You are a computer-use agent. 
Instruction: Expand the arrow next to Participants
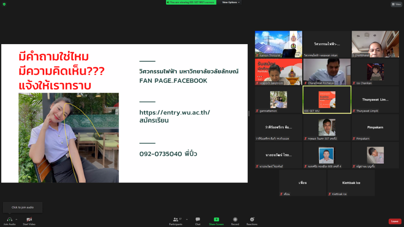pyautogui.click(x=187, y=220)
